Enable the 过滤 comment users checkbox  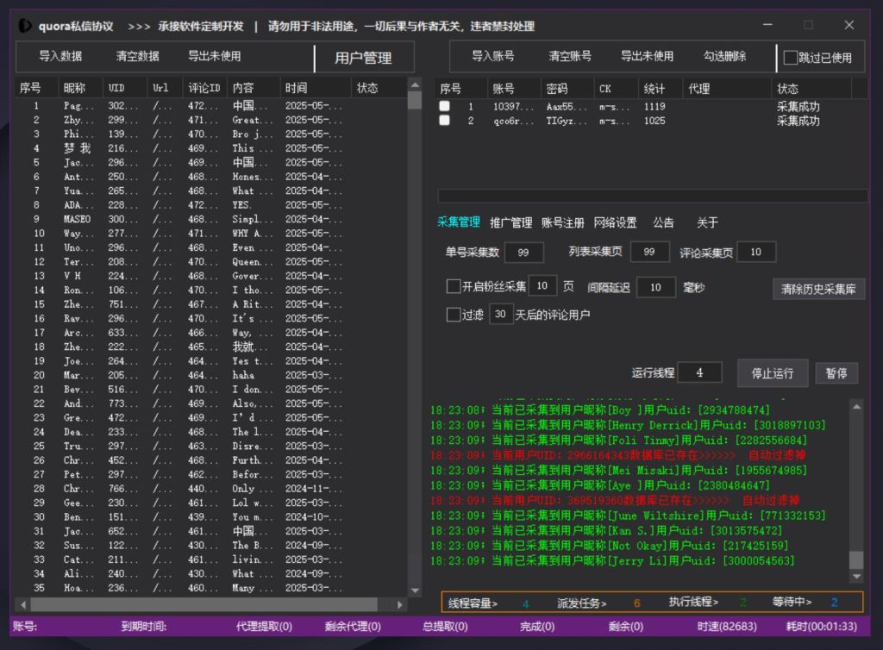(x=454, y=315)
